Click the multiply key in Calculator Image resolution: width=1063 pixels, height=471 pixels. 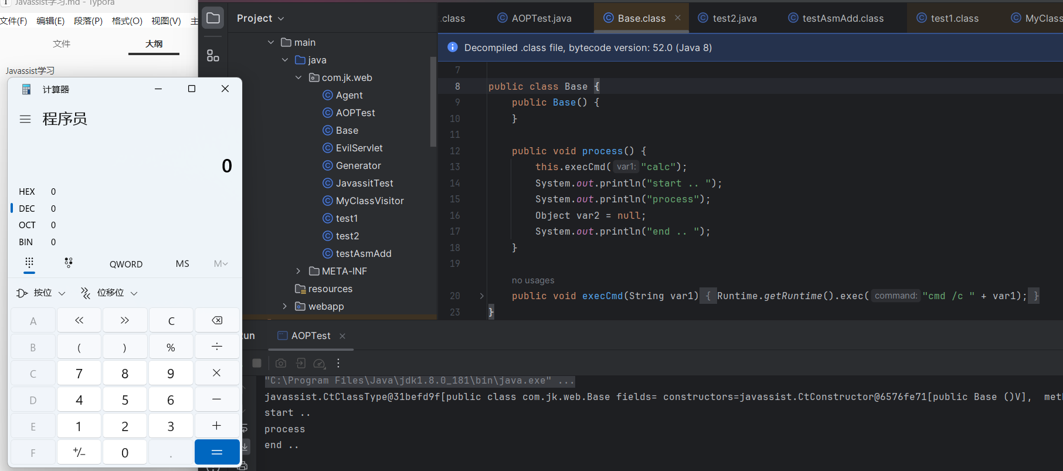(217, 373)
